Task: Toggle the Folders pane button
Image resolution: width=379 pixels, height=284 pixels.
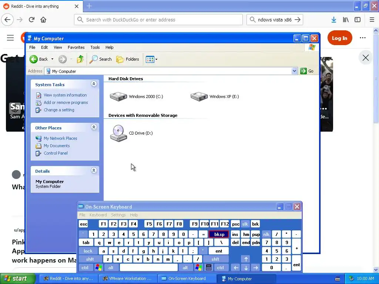Action: 128,59
